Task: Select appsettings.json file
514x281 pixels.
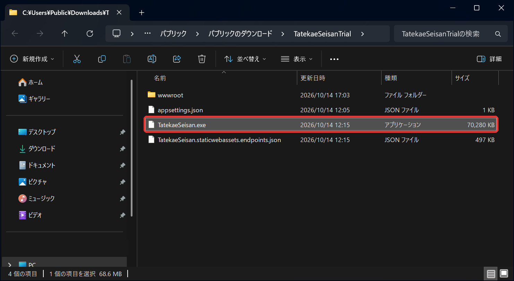Action: click(321, 110)
